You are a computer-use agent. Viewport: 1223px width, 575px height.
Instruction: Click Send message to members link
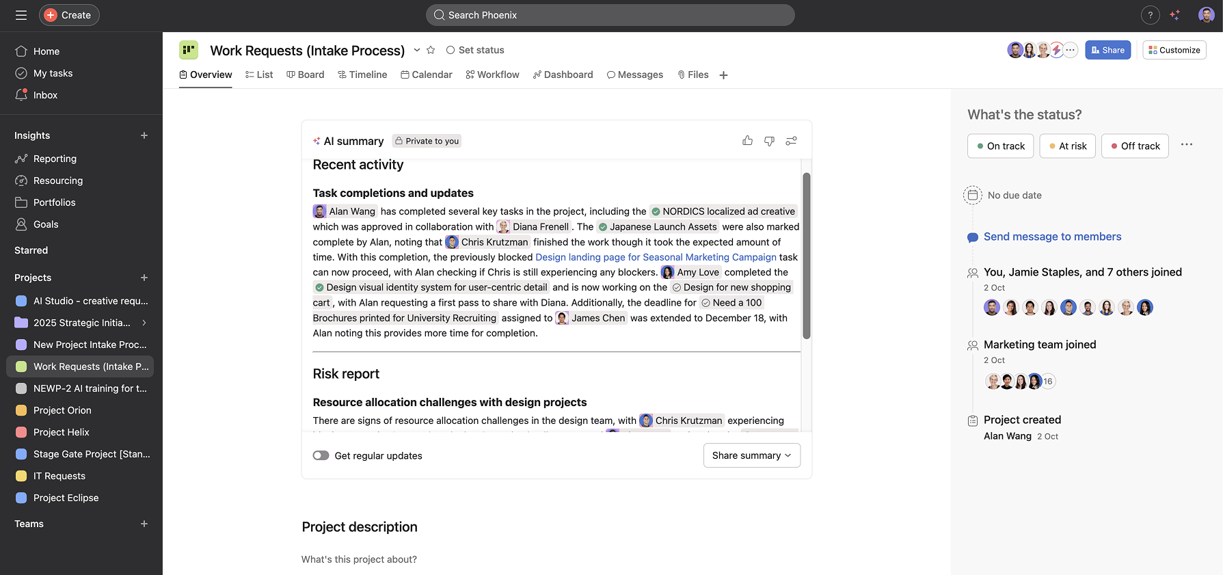(x=1052, y=237)
